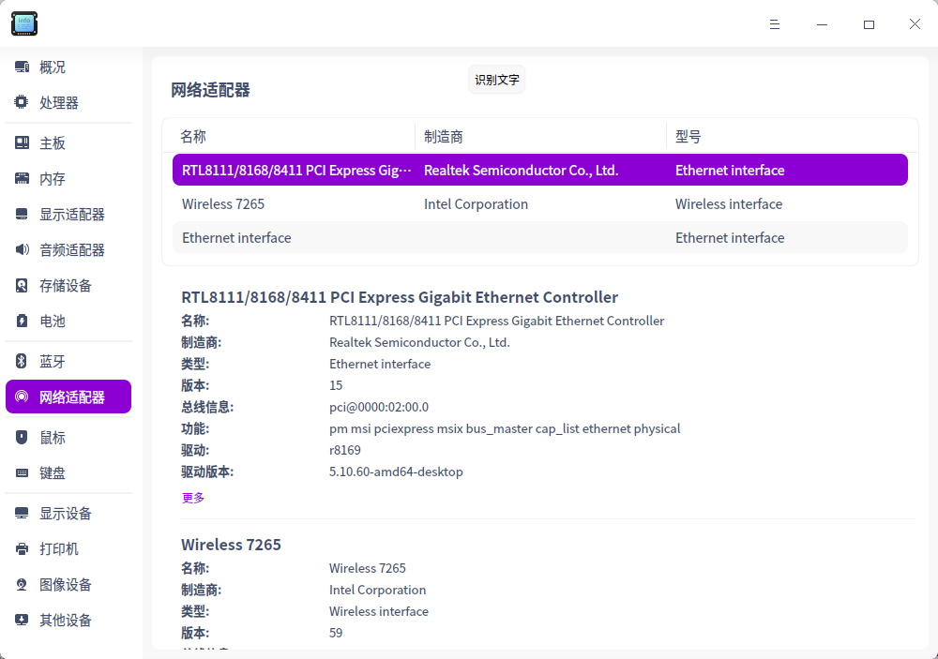Viewport: 938px width, 659px height.
Task: Switch to 主板 sidebar label
Action: 53,142
